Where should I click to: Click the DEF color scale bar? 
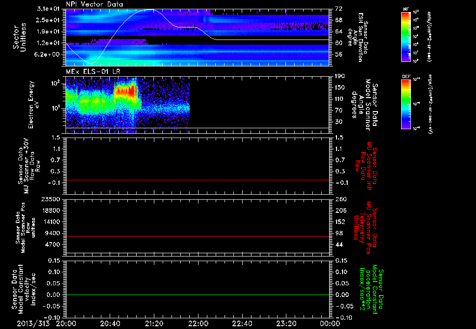[406, 104]
